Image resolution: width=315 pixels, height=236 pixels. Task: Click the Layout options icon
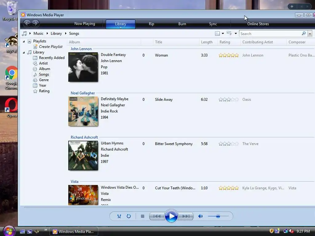click(x=217, y=33)
